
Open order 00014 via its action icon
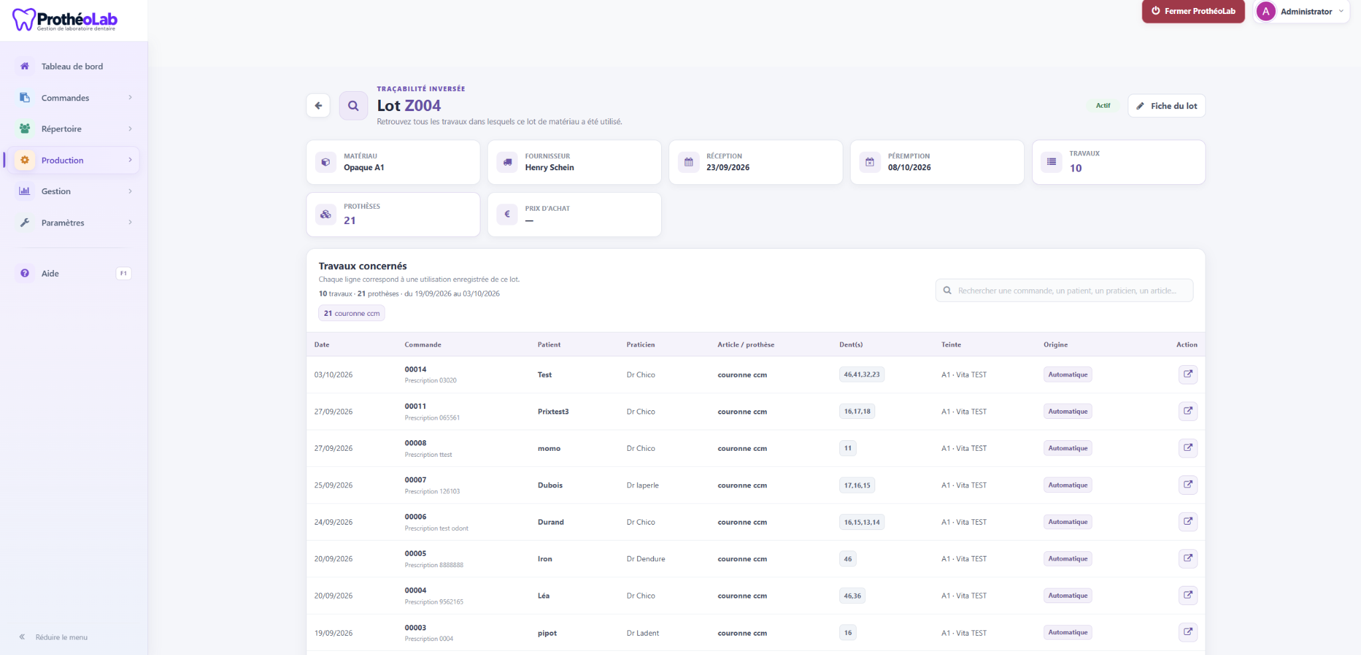coord(1188,374)
